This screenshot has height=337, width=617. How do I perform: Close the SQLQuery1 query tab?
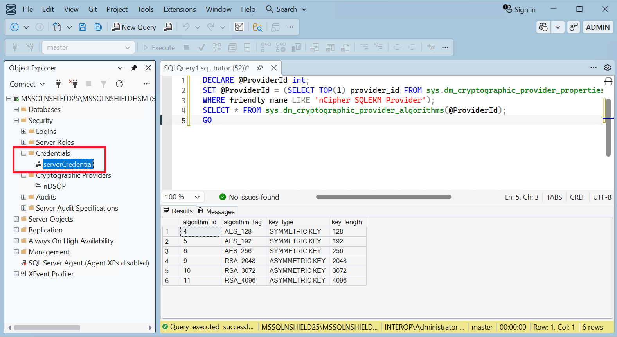[274, 68]
